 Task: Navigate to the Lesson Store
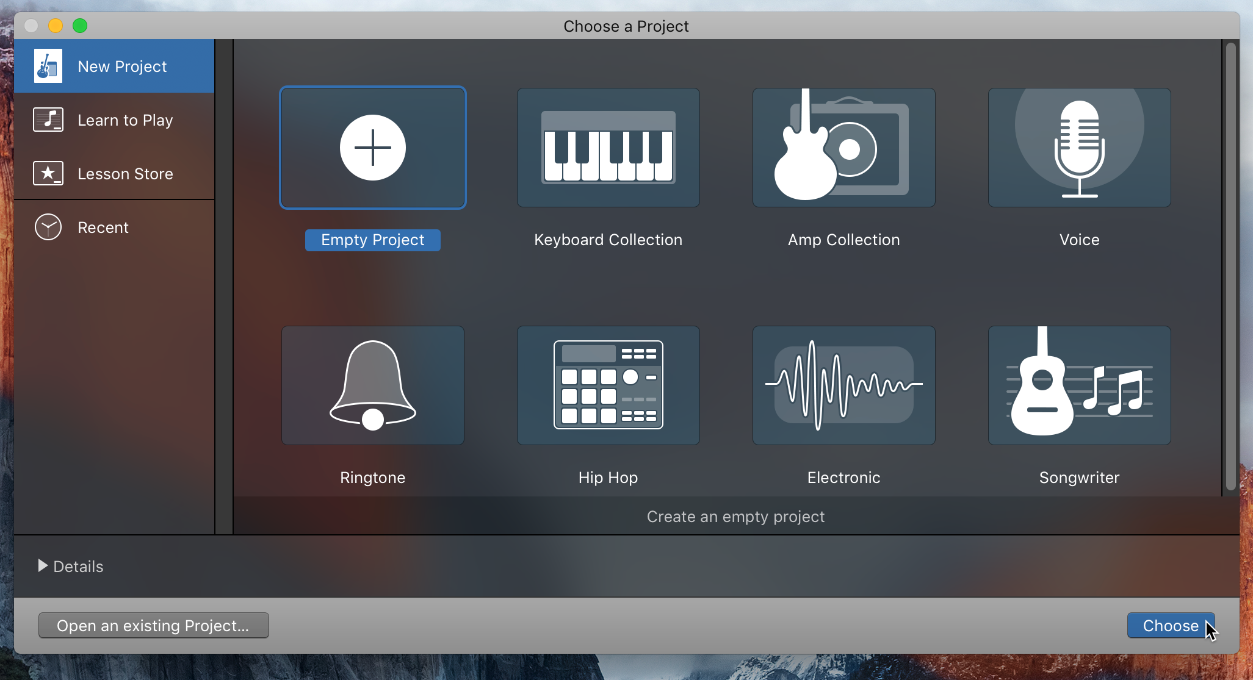125,173
